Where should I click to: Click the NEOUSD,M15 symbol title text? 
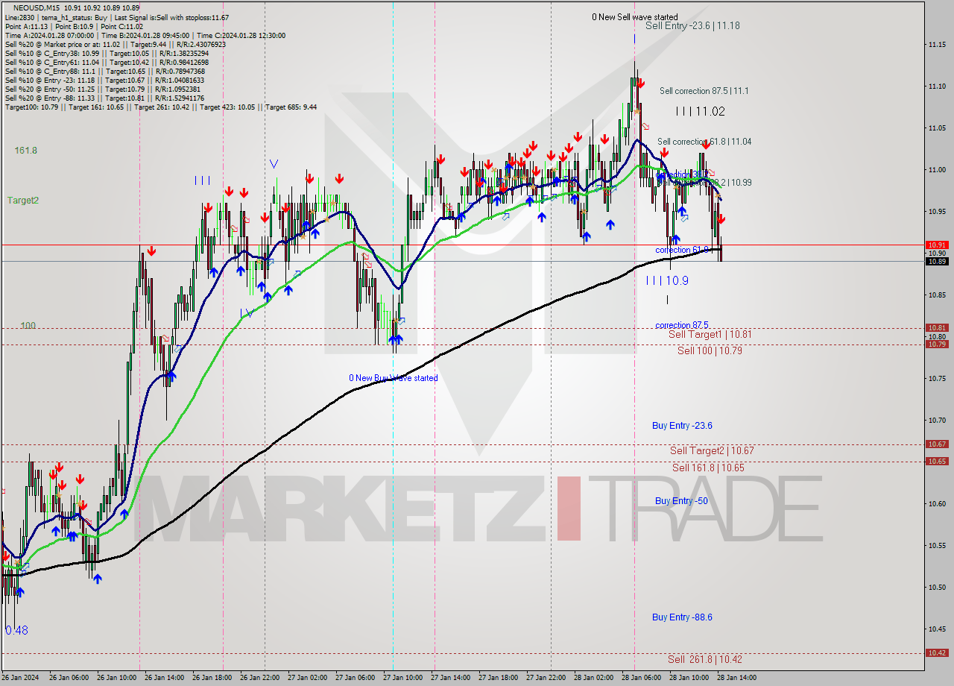coord(37,7)
